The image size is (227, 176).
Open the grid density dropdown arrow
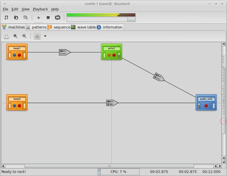pyautogui.click(x=45, y=36)
